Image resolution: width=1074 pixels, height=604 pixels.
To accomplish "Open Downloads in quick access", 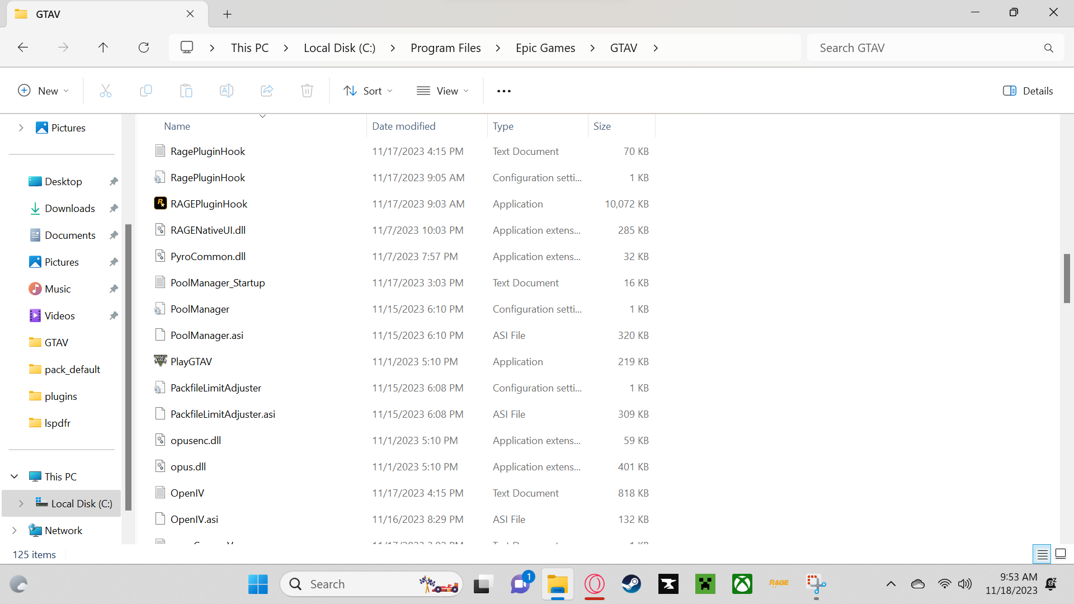I will click(x=69, y=209).
